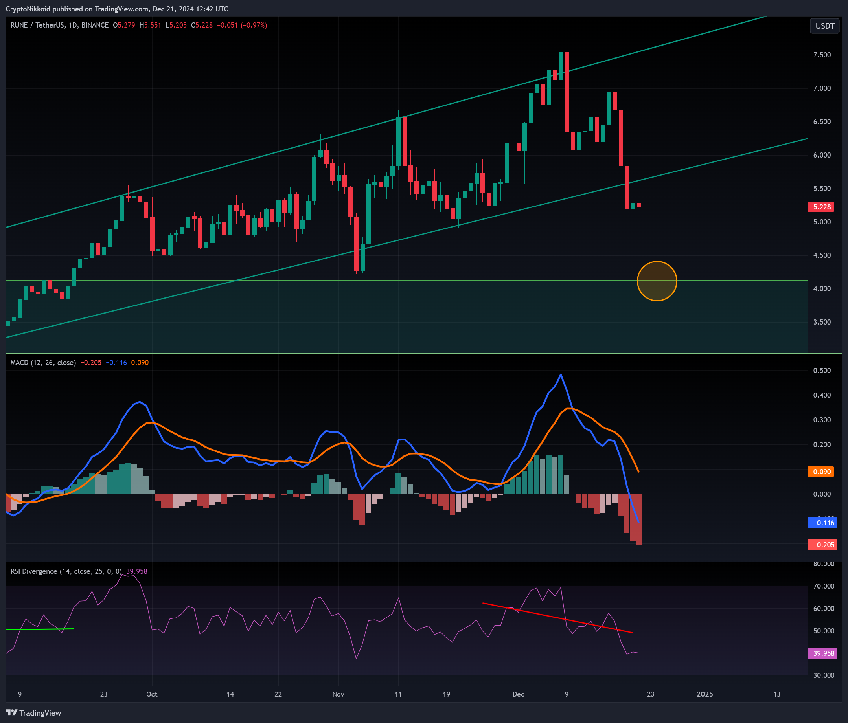Click the orange 0.090 tag on the MACD axis
This screenshot has height=723, width=848.
click(821, 472)
